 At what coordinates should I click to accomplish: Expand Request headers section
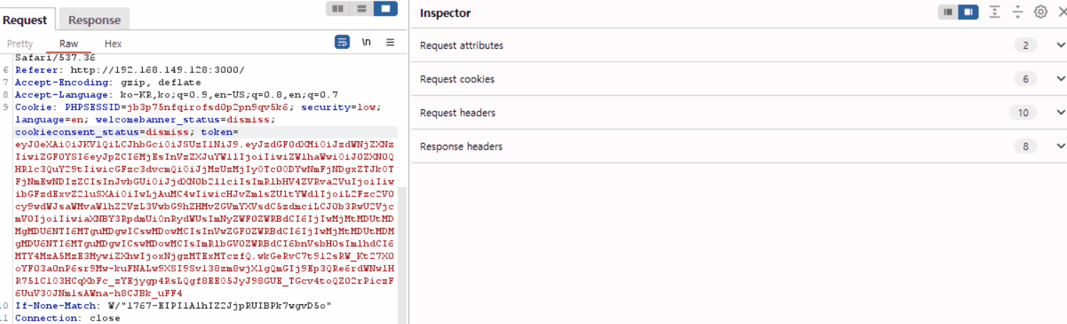coord(739,113)
